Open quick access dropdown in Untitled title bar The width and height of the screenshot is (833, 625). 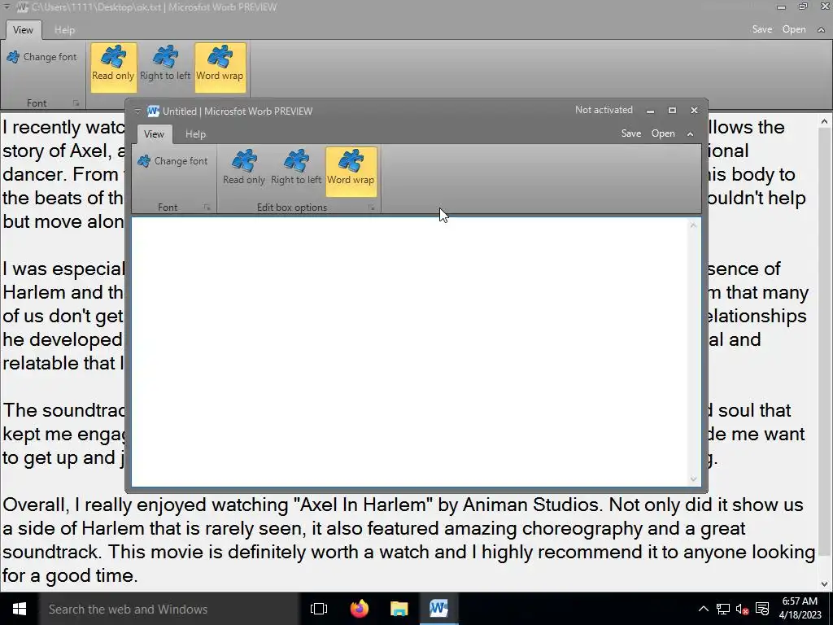tap(137, 111)
